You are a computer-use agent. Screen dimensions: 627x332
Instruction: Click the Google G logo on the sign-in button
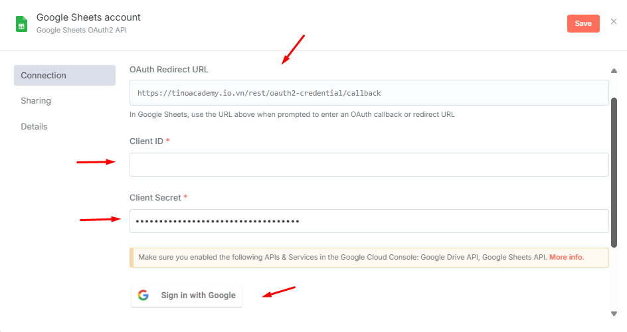143,295
